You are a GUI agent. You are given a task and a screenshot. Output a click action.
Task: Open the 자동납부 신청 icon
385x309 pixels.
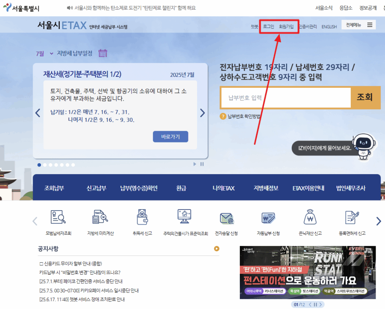[268, 218]
